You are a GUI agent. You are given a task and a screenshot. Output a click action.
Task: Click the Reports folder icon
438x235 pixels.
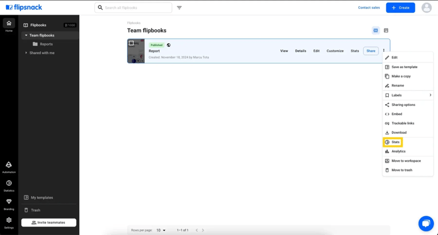click(35, 44)
